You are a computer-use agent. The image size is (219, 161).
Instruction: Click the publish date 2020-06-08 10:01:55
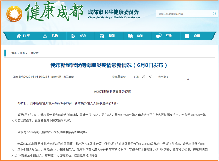click(x=37, y=77)
